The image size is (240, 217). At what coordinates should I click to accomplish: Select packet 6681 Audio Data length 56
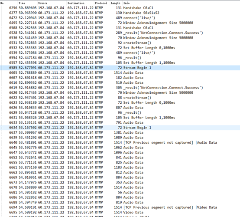[x=120, y=192]
